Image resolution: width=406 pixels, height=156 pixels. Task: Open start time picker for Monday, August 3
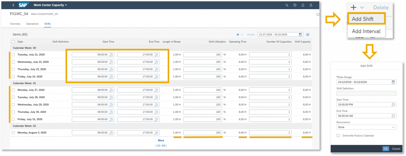coord(111,133)
